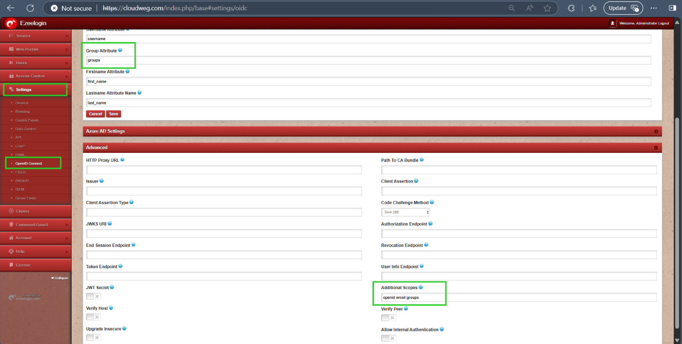This screenshot has height=344, width=682.
Task: Click the Additional Scopes input field
Action: click(x=519, y=297)
